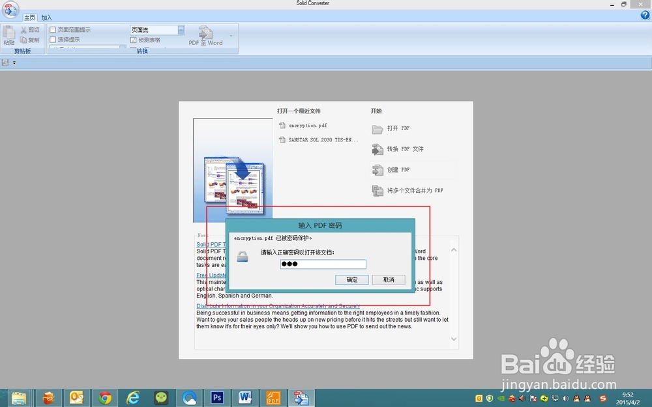Open the arrow beside PDF 至 Word

click(x=231, y=36)
